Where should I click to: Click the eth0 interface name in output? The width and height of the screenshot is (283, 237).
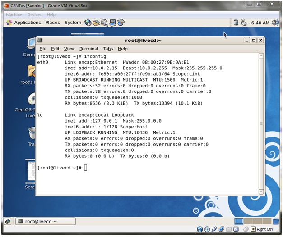43,62
